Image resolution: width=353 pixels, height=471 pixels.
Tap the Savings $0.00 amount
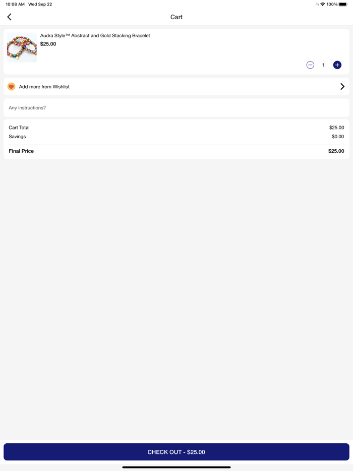coord(338,137)
